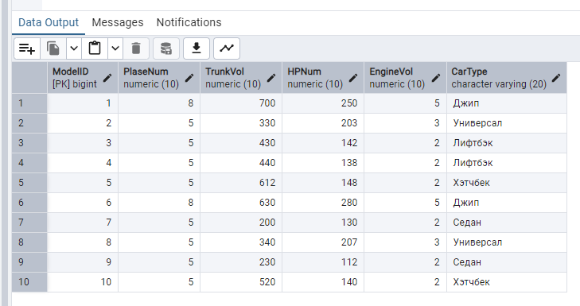Select the Data Output tab
580x306 pixels.
pos(49,22)
